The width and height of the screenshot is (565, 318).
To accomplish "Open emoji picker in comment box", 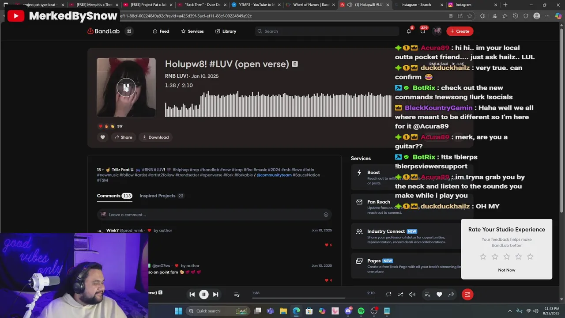I will coord(326,215).
